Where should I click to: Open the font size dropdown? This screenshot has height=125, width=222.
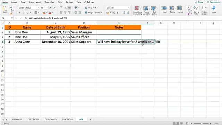pos(47,8)
